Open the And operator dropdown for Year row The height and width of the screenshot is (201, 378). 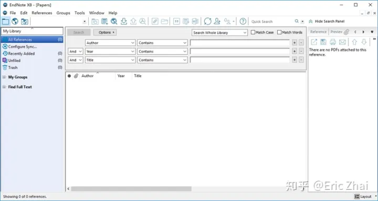[x=76, y=51]
